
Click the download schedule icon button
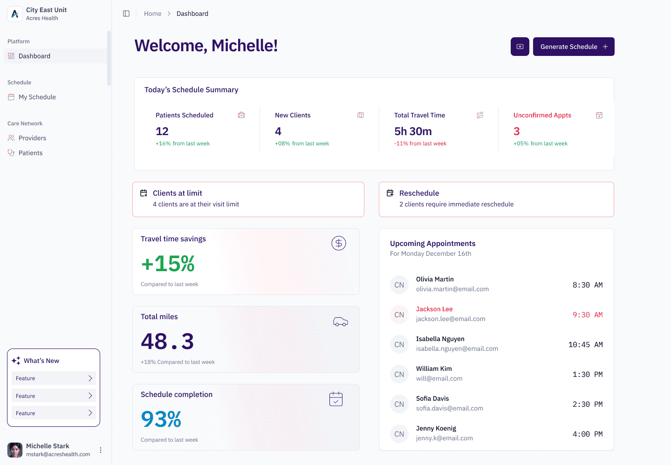(x=520, y=47)
